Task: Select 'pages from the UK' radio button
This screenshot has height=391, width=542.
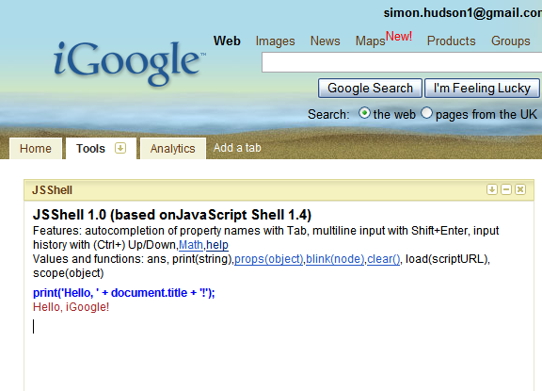Action: (x=426, y=113)
